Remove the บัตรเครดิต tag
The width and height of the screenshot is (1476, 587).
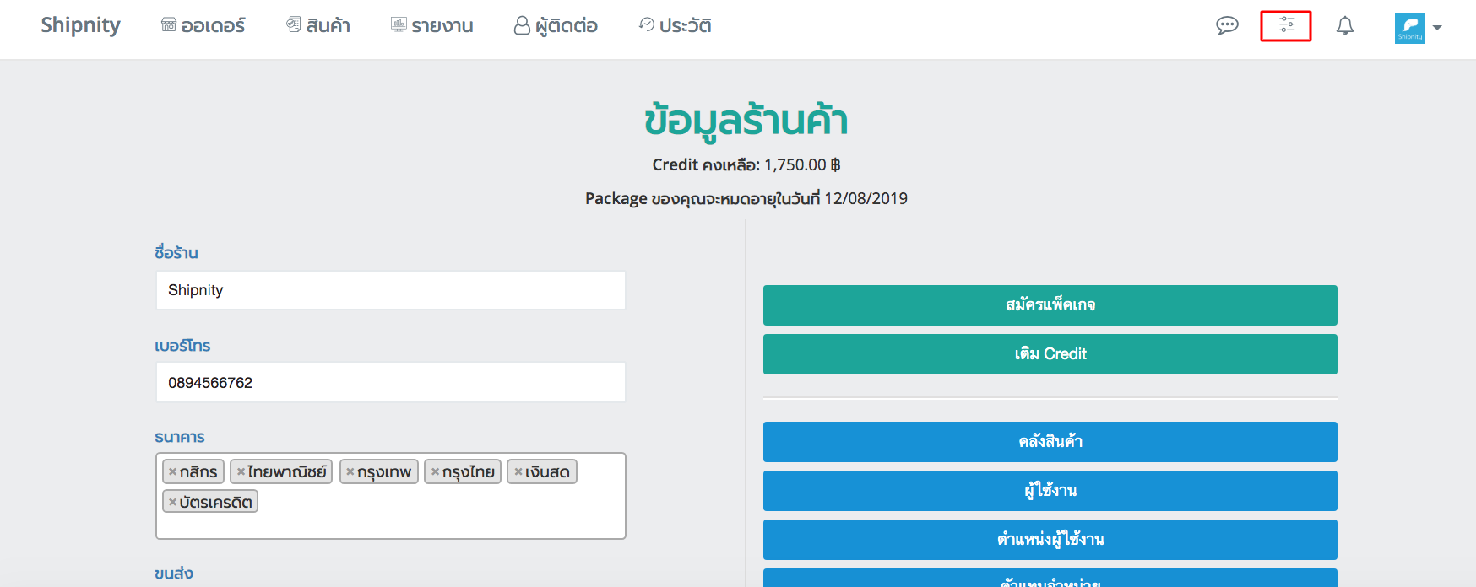coord(173,503)
